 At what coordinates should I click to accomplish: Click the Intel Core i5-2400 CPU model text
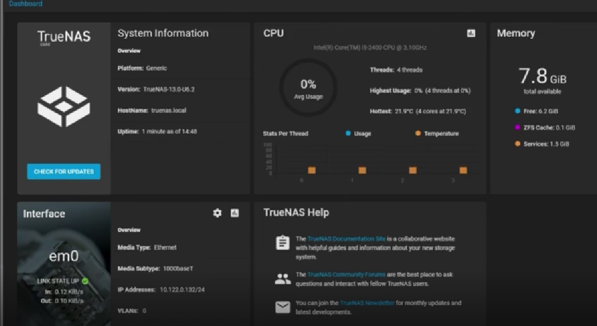(x=370, y=47)
